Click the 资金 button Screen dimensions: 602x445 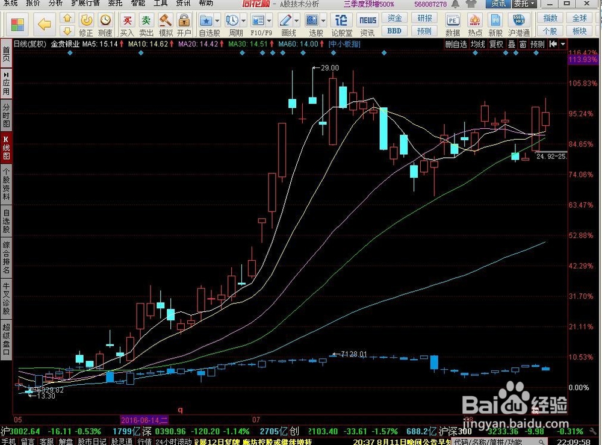pos(394,18)
